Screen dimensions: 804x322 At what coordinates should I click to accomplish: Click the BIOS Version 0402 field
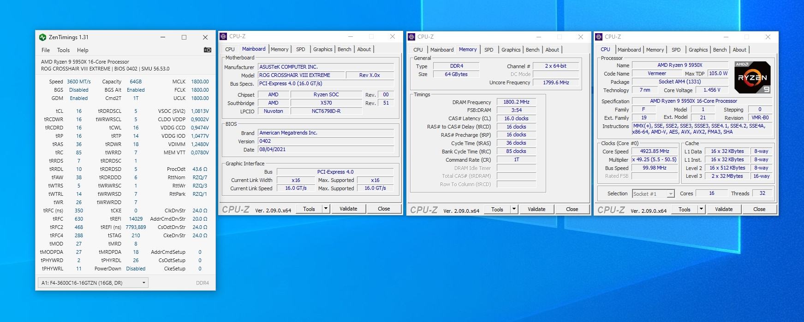pyautogui.click(x=326, y=141)
